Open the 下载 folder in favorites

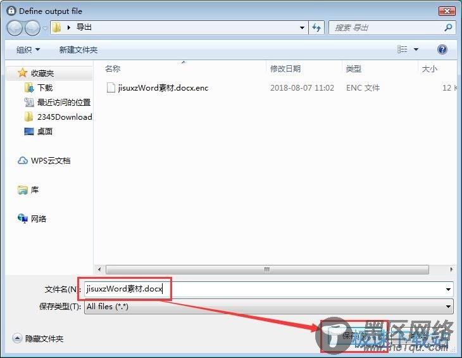pos(45,87)
